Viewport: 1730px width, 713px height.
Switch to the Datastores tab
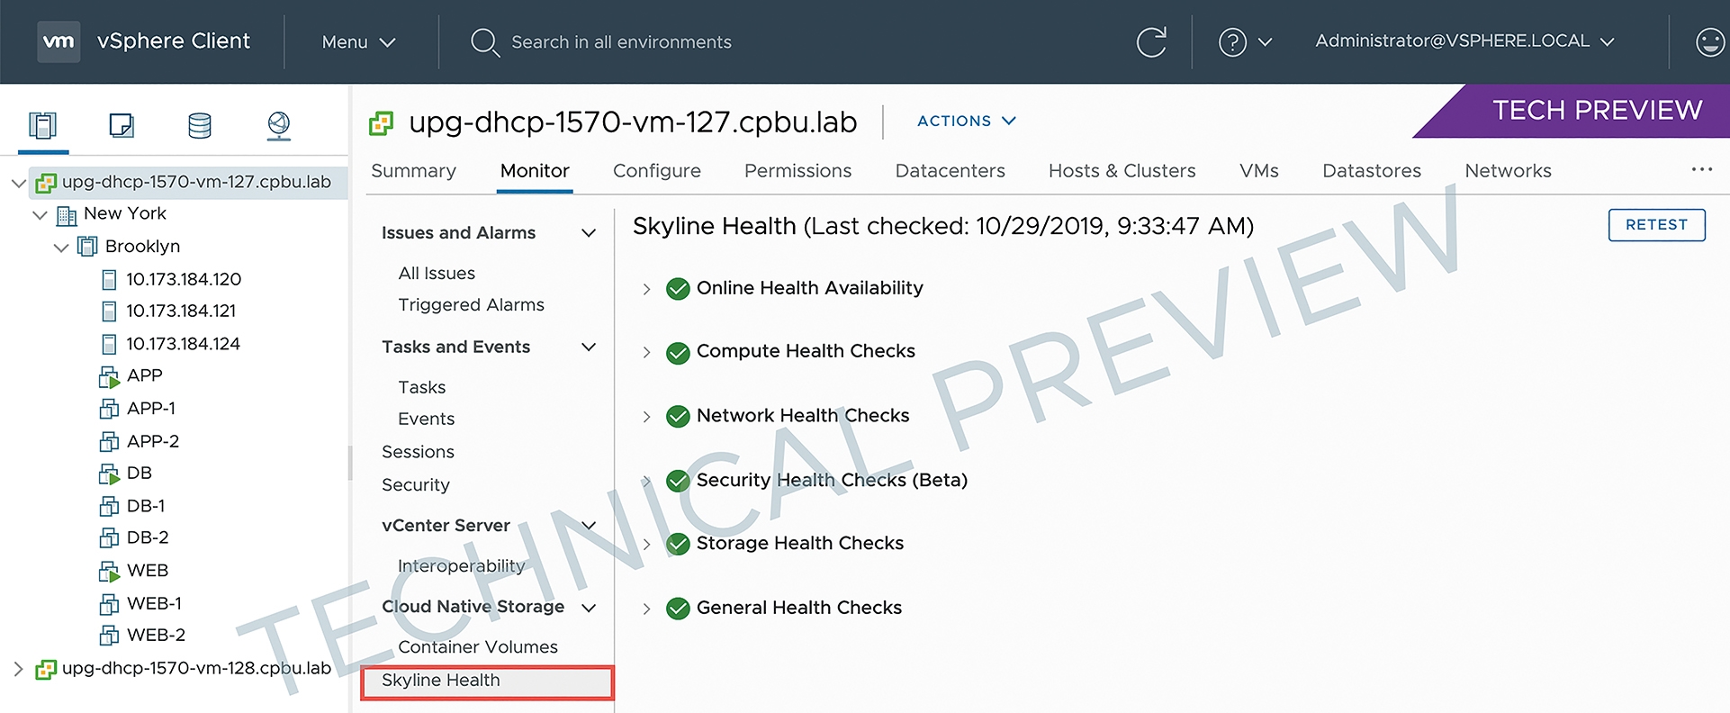[x=1372, y=171]
